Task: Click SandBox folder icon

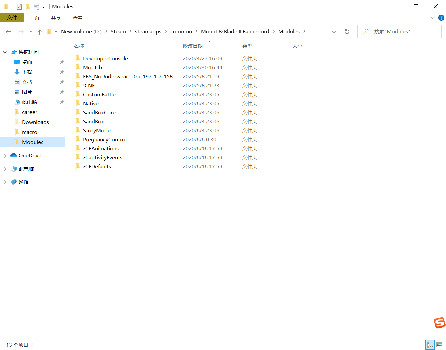Action: [x=78, y=121]
